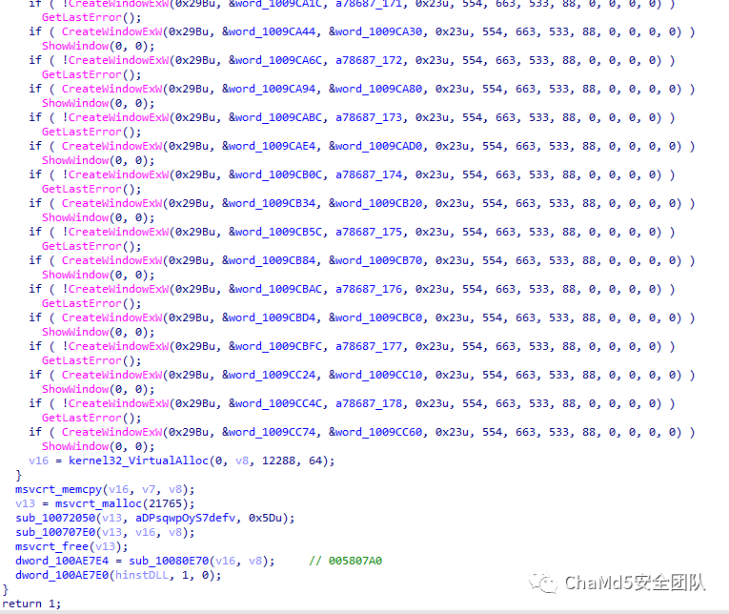This screenshot has height=614, width=729.
Task: Click the return 1; statement
Action: click(31, 604)
